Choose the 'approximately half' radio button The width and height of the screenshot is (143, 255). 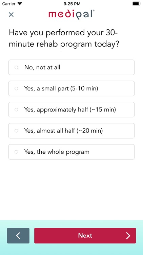pos(16,109)
